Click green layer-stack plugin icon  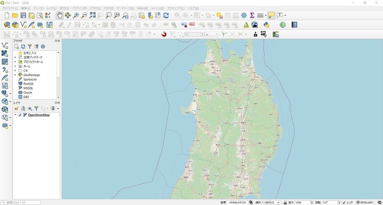point(282,25)
